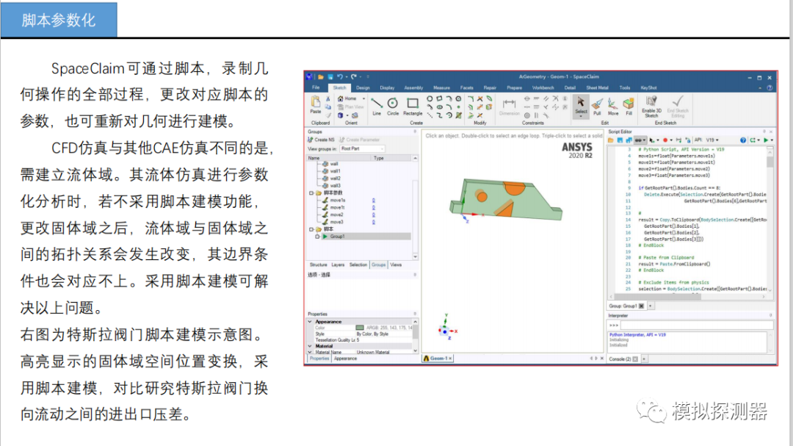Click the cut scissors icon in Clipboard
Screen dimensions: 793x446
click(327, 98)
